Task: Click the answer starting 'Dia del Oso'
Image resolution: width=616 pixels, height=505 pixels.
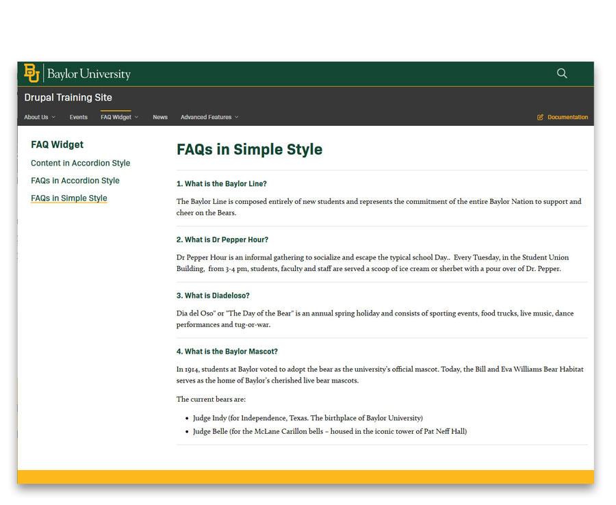Action: click(375, 319)
